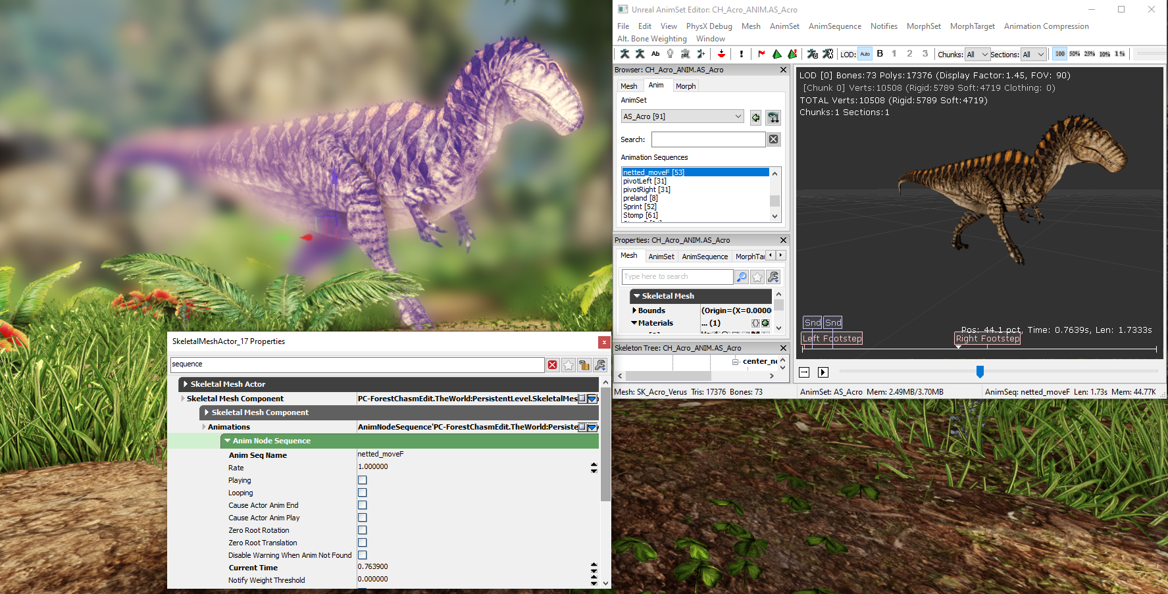The width and height of the screenshot is (1168, 594).
Task: Open the Chunks dropdown
Action: point(977,55)
